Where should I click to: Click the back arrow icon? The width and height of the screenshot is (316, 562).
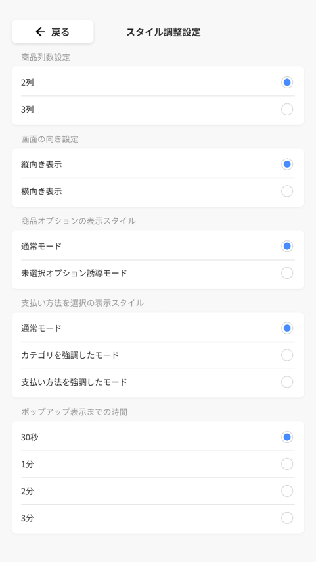coord(40,32)
